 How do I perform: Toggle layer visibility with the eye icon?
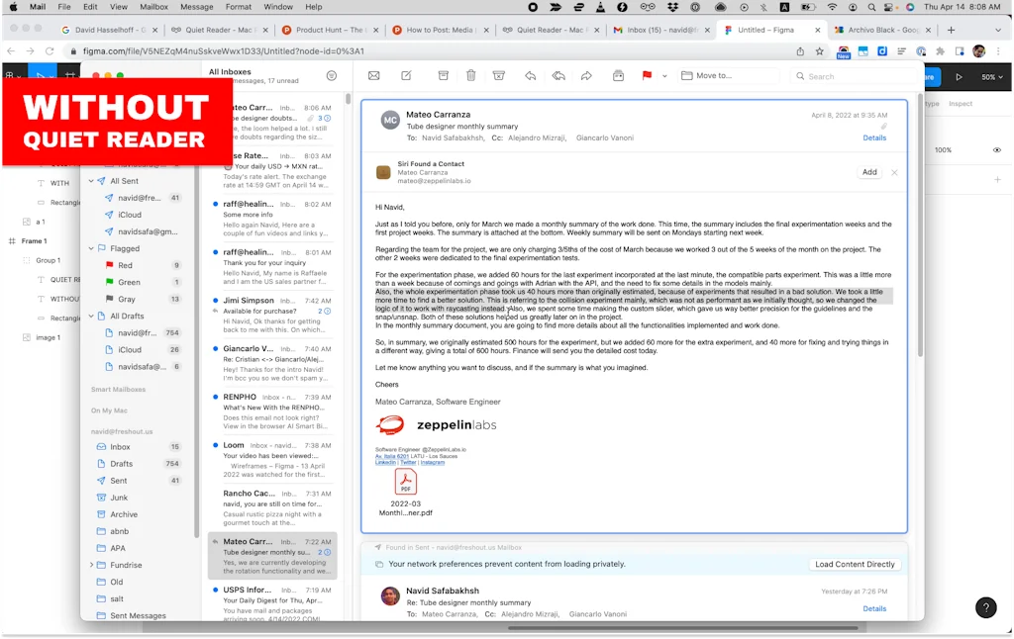tap(996, 150)
